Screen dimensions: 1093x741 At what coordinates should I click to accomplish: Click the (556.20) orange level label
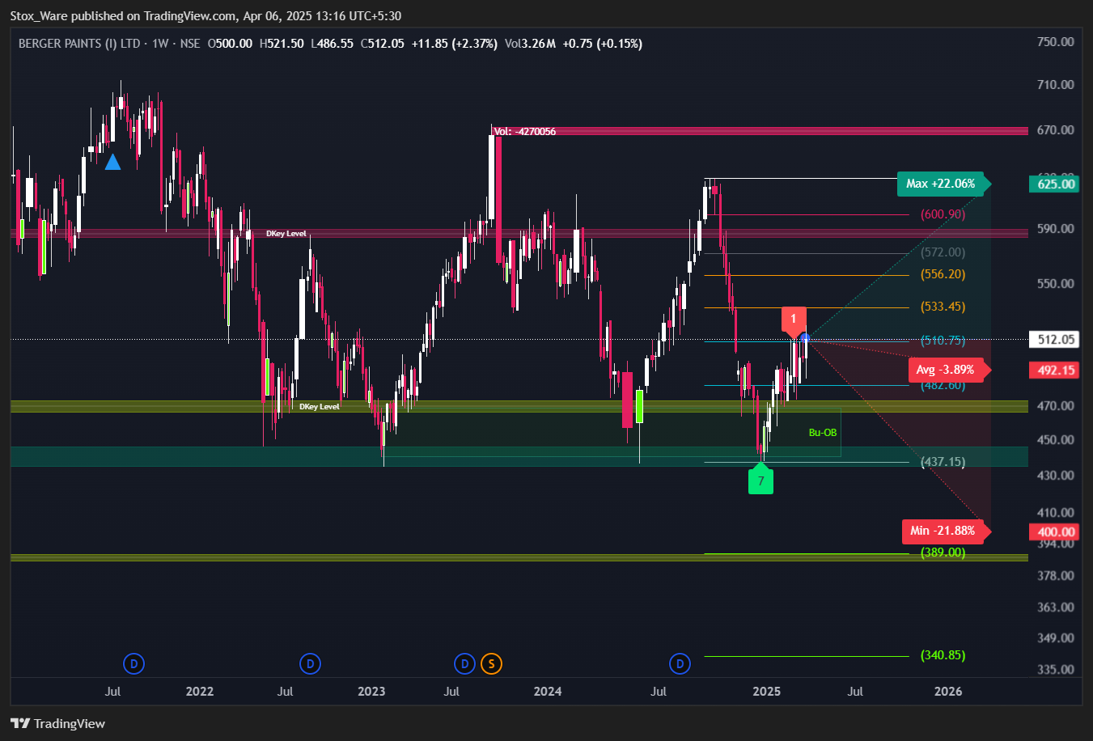pos(943,274)
